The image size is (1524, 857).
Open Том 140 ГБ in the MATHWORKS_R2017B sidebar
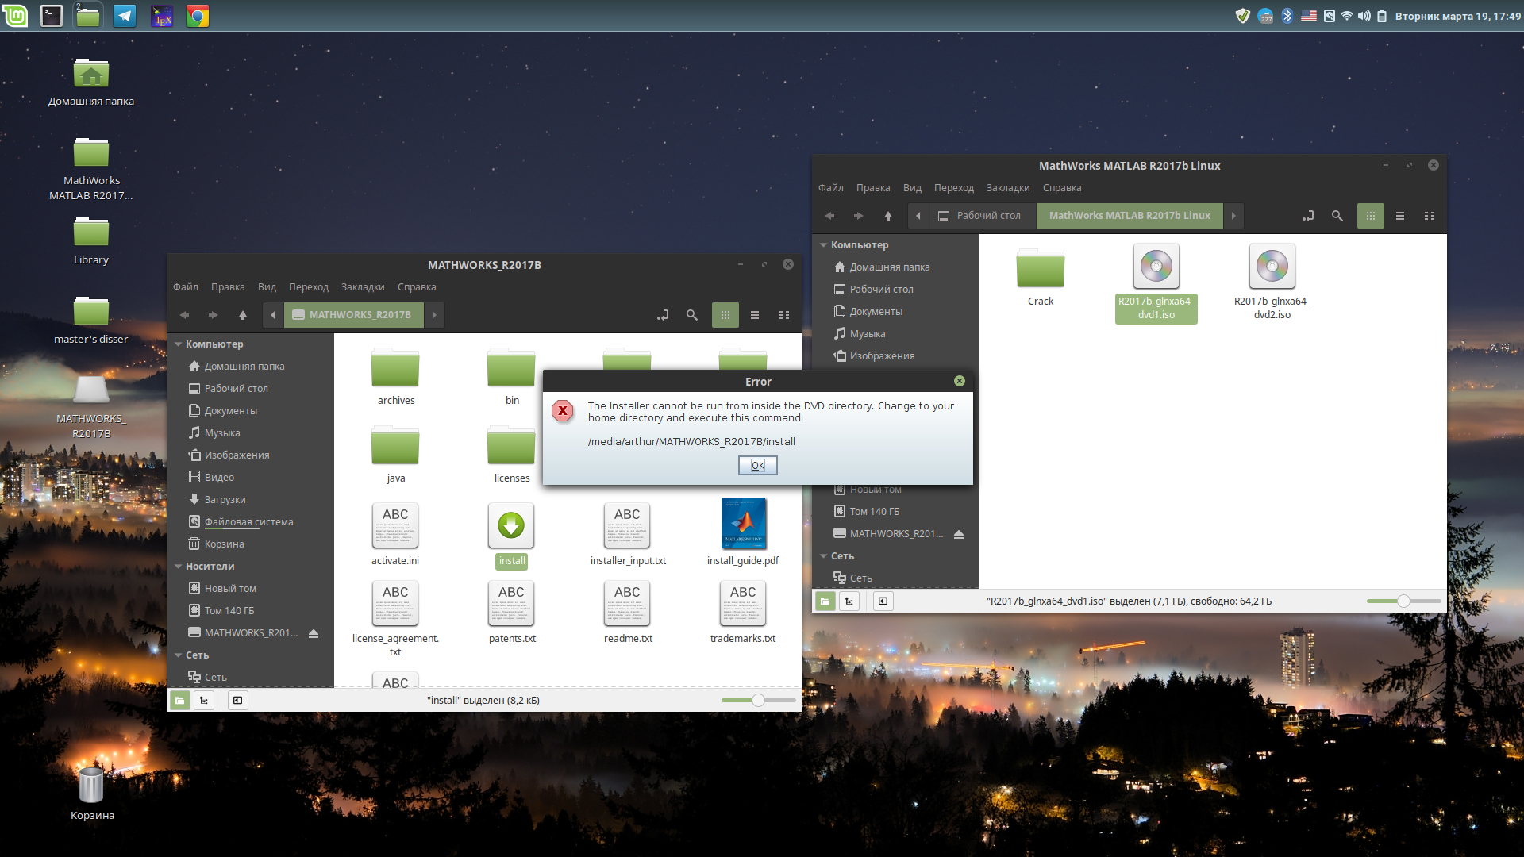pos(229,611)
